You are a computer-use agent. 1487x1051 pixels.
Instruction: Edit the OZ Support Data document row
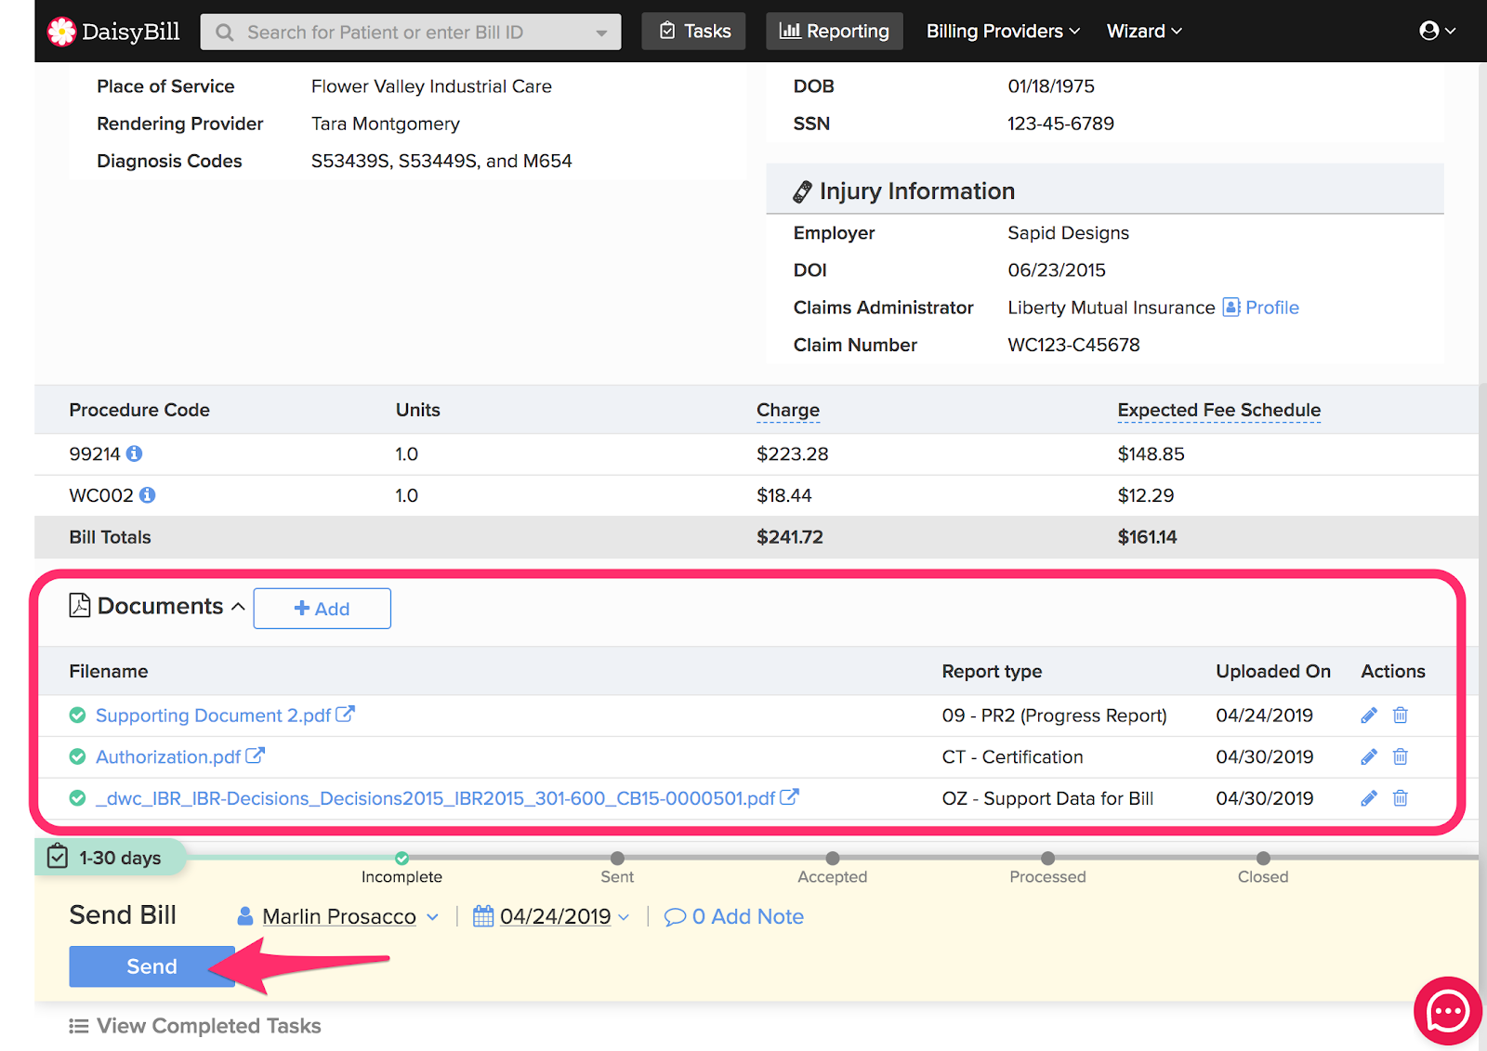point(1369,798)
